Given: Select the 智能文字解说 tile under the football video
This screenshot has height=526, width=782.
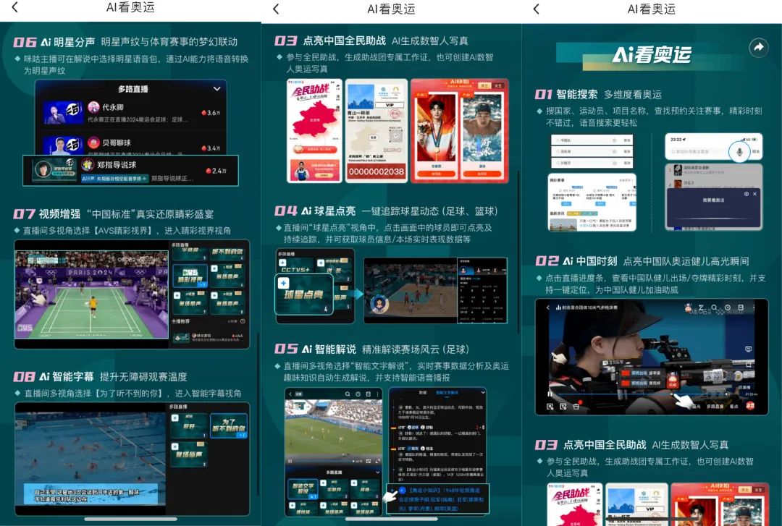Looking at the screenshot, I should click(303, 489).
